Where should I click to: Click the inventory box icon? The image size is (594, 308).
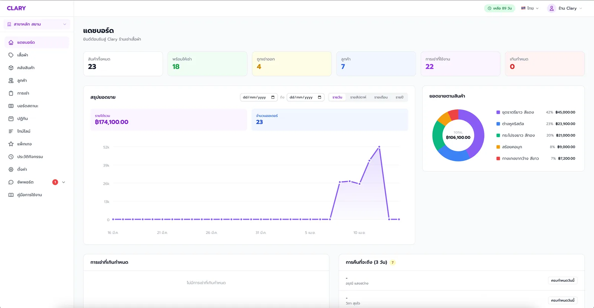11,68
